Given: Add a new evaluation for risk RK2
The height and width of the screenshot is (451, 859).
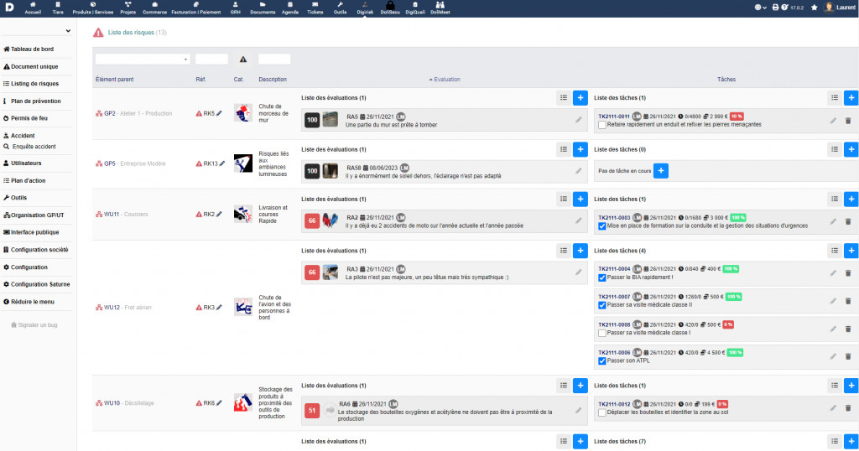Looking at the screenshot, I should [x=580, y=200].
